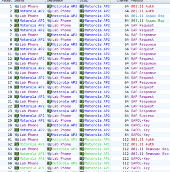170x172 pixels.
Task: Click Motorola AP1 source icon in packet 64
Action: click(x=16, y=154)
